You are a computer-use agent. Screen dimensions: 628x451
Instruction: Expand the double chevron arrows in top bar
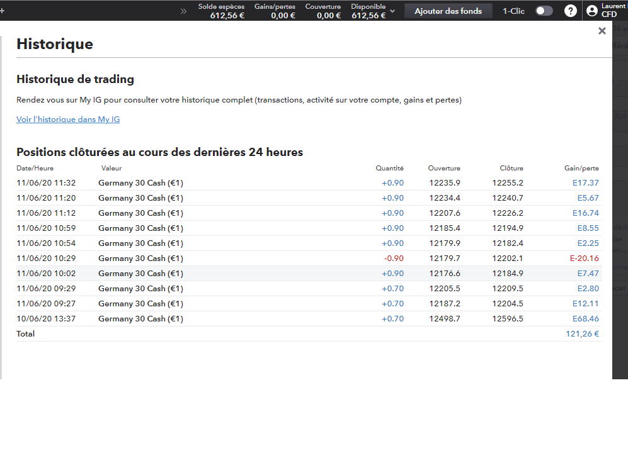(183, 11)
